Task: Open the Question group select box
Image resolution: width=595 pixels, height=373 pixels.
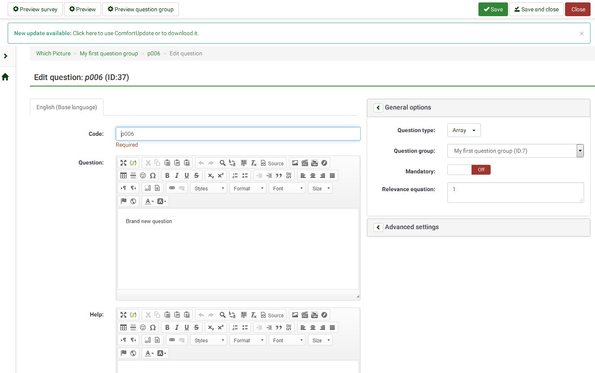Action: click(x=515, y=151)
